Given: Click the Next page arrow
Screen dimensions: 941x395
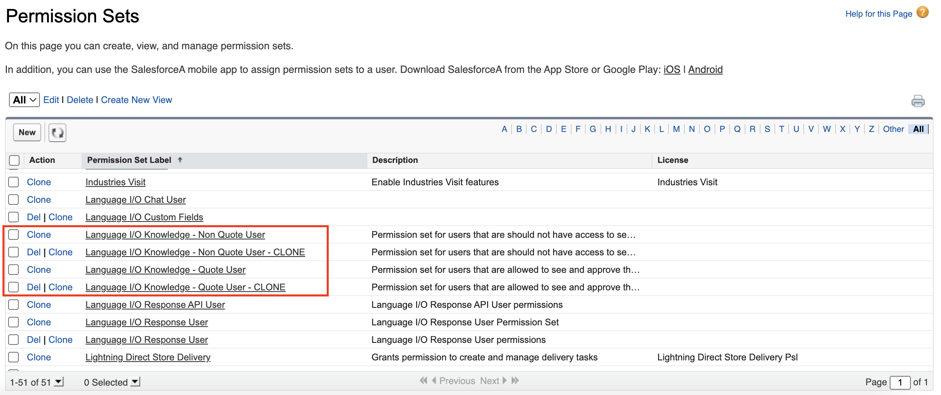Looking at the screenshot, I should coord(505,380).
